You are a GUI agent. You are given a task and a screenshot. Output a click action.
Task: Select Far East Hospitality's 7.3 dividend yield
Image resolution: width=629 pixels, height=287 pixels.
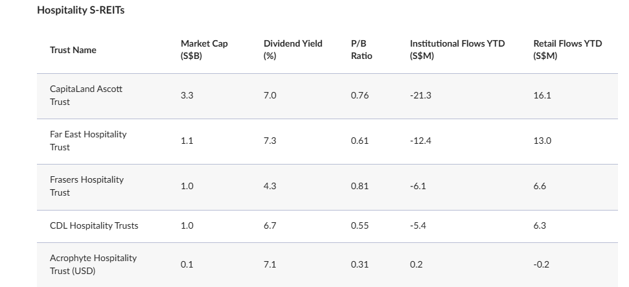(270, 141)
